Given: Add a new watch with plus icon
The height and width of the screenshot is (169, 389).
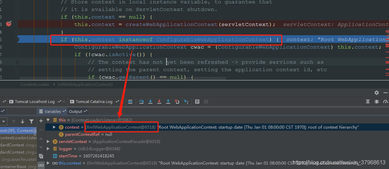Looking at the screenshot, I should (41, 121).
